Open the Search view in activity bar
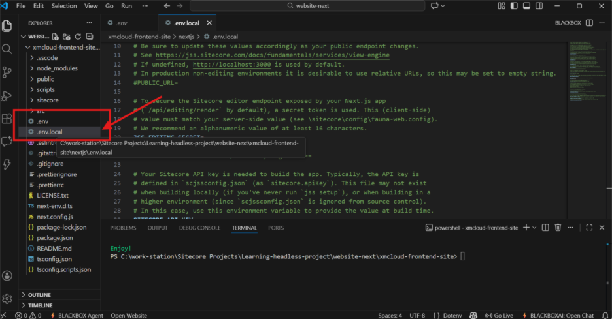 pos(7,49)
